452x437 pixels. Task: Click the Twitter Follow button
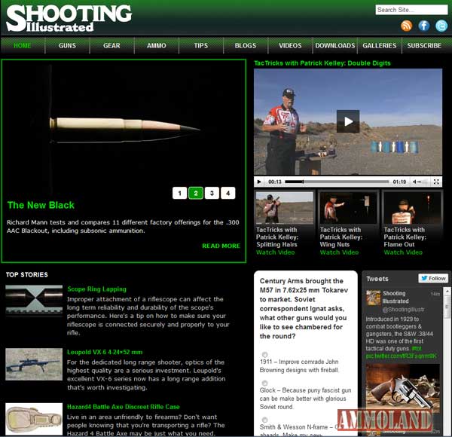coord(433,278)
